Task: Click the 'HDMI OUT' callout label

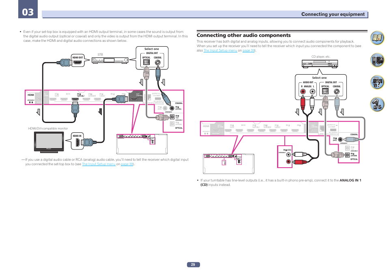Action: click(x=78, y=58)
